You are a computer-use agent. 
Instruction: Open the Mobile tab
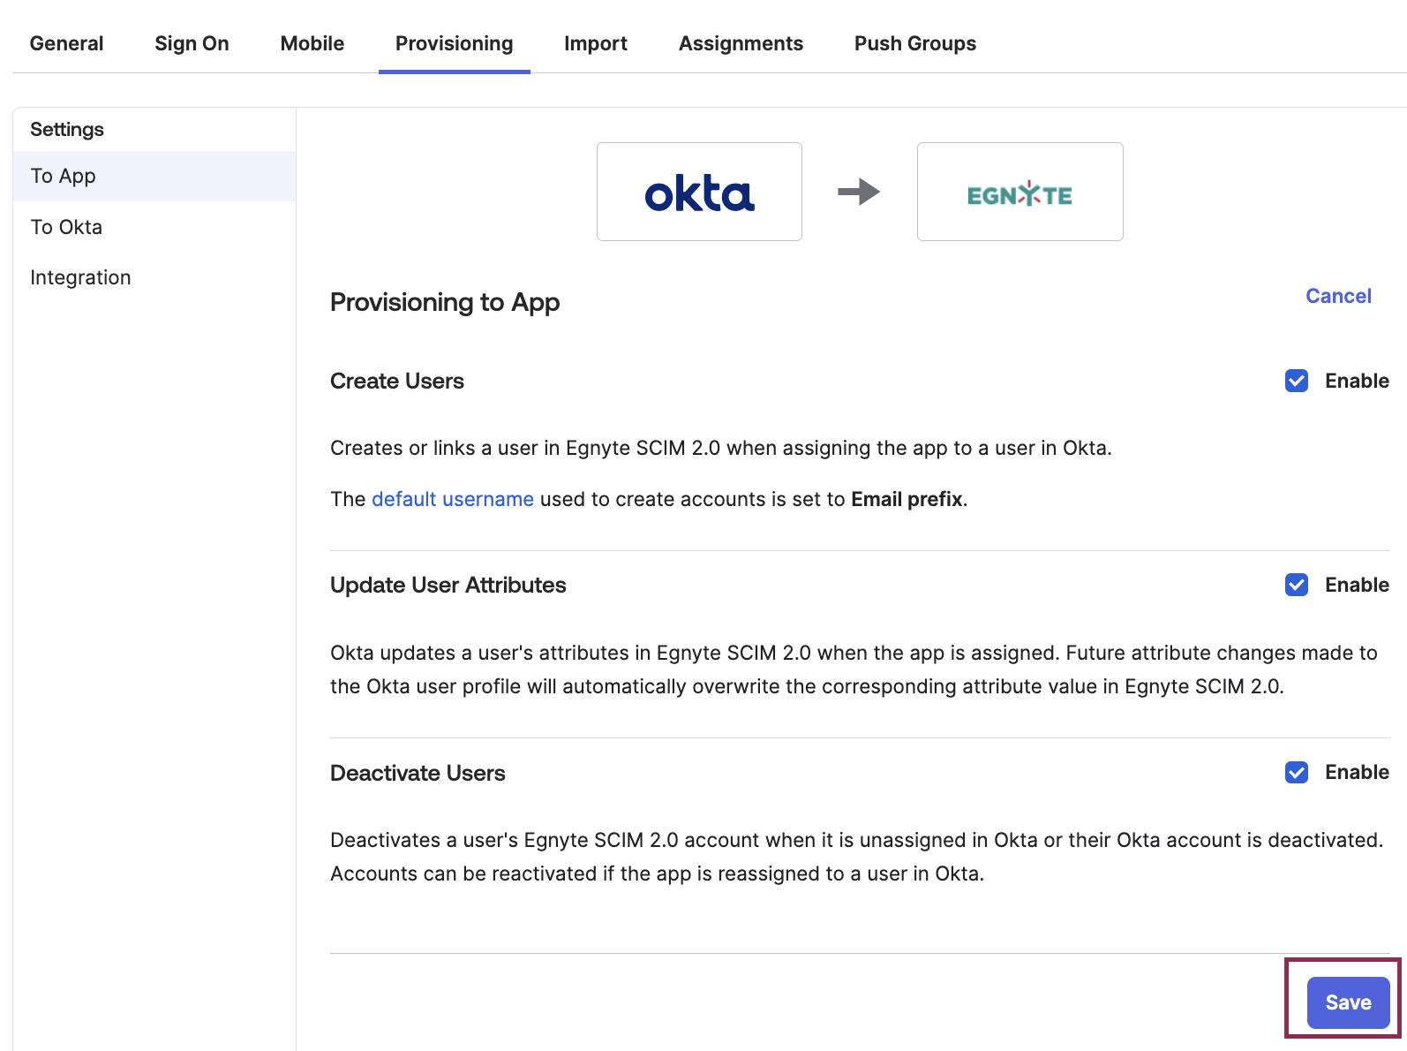tap(312, 43)
